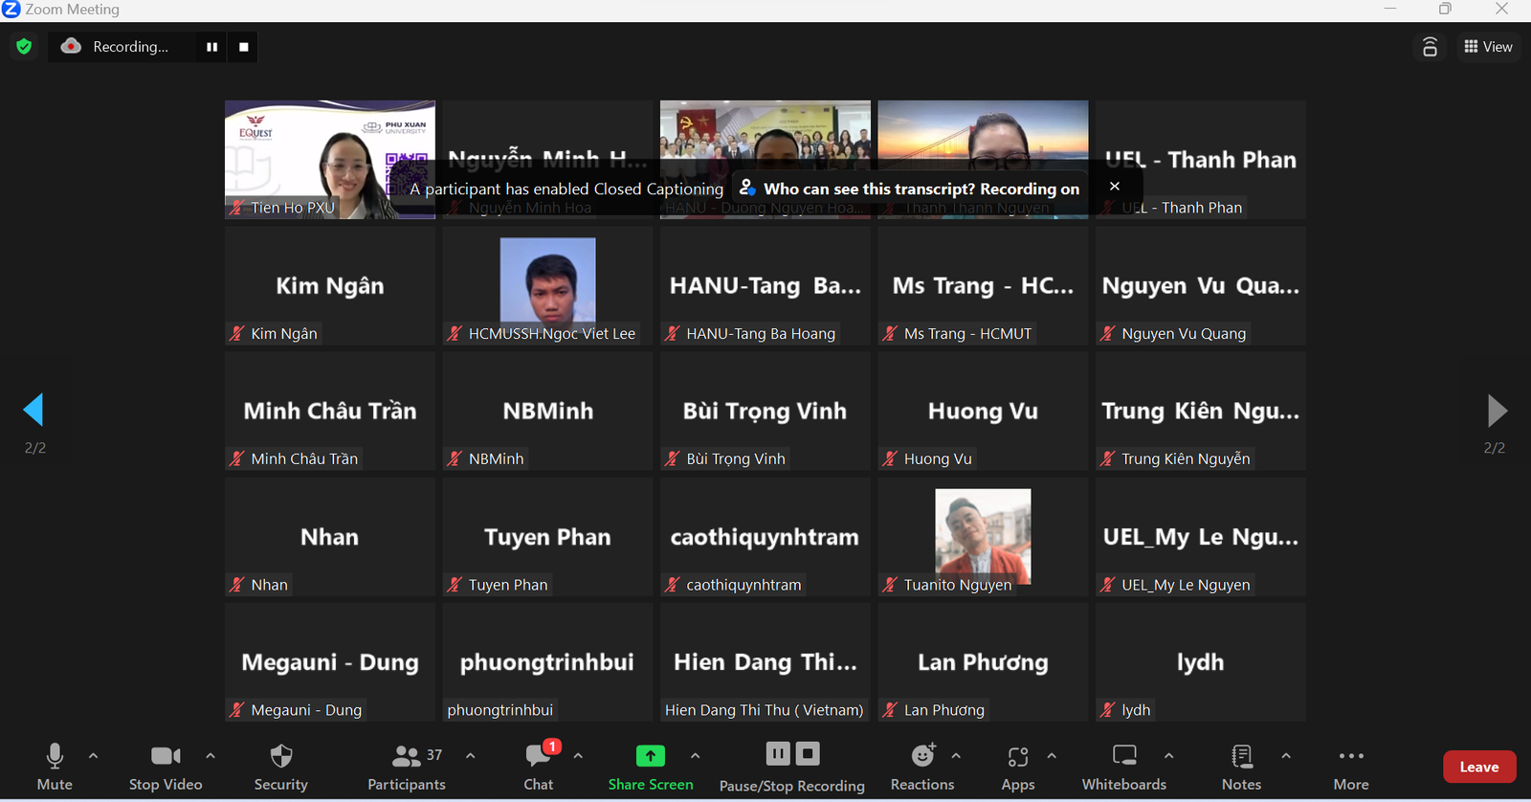This screenshot has width=1531, height=802.
Task: Click the green encryption shield icon
Action: click(x=25, y=46)
